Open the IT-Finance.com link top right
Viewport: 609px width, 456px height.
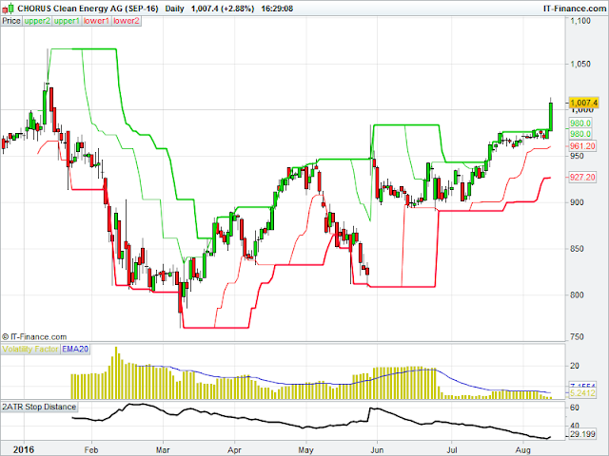[575, 9]
